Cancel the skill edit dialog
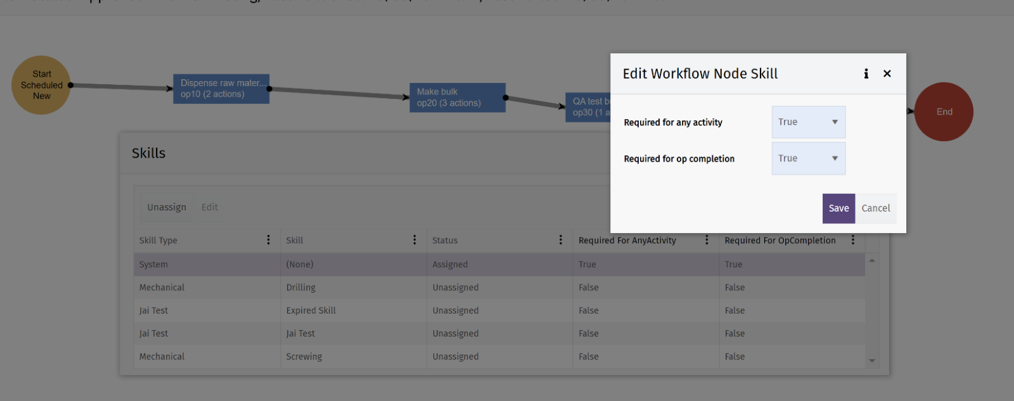Image resolution: width=1014 pixels, height=401 pixels. pos(876,208)
